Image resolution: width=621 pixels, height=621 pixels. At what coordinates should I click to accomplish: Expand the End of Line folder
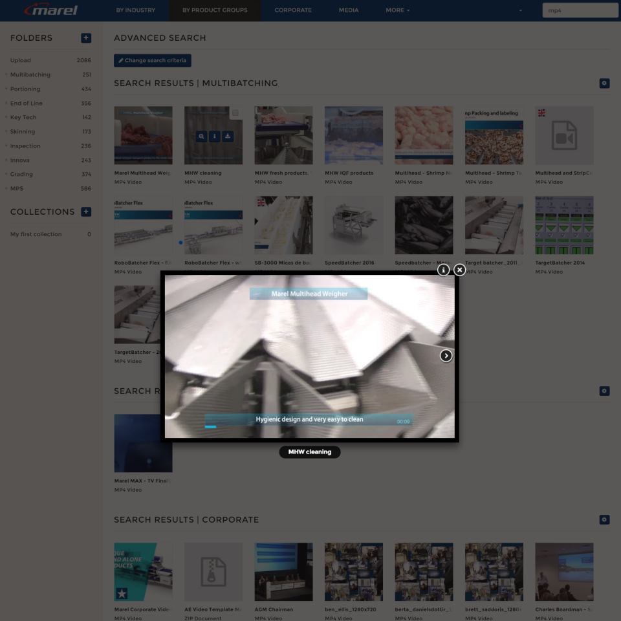(6, 103)
